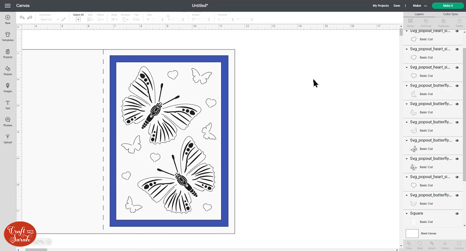Open the hamburger main menu
This screenshot has width=466, height=251.
pyautogui.click(x=7, y=6)
